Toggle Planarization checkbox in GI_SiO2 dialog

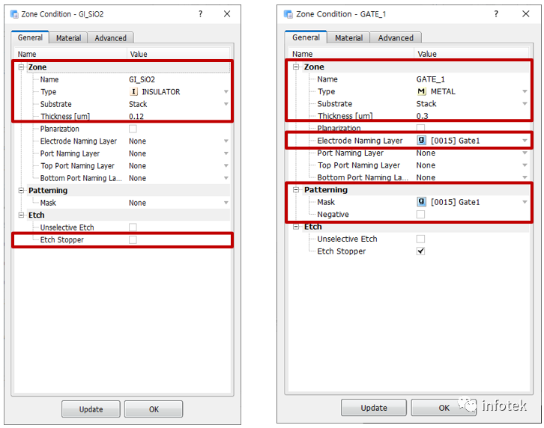coord(133,129)
